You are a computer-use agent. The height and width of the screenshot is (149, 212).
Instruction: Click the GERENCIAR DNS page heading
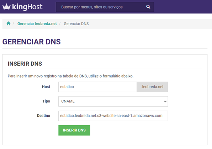coord(32,42)
